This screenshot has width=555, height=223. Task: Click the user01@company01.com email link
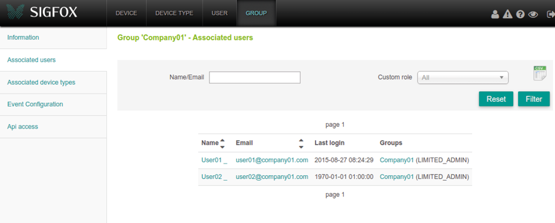pyautogui.click(x=272, y=160)
